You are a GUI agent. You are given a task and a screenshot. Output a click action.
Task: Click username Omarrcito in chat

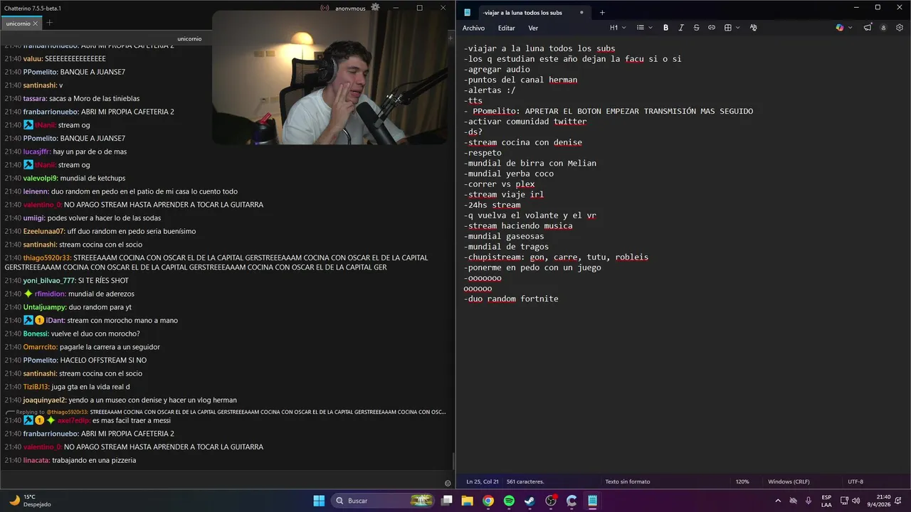pos(40,347)
